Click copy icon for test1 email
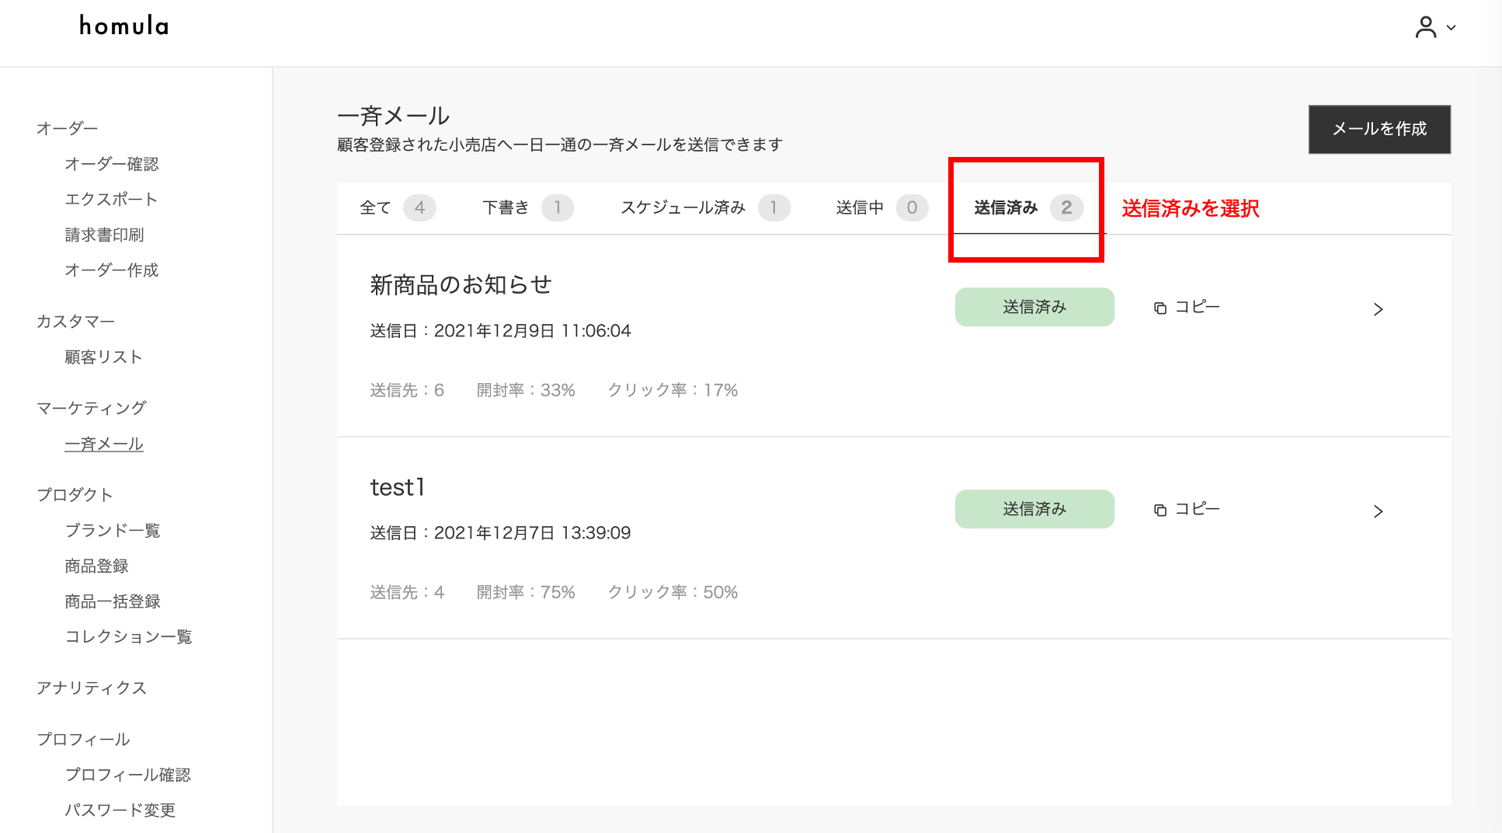1502x833 pixels. [x=1160, y=511]
